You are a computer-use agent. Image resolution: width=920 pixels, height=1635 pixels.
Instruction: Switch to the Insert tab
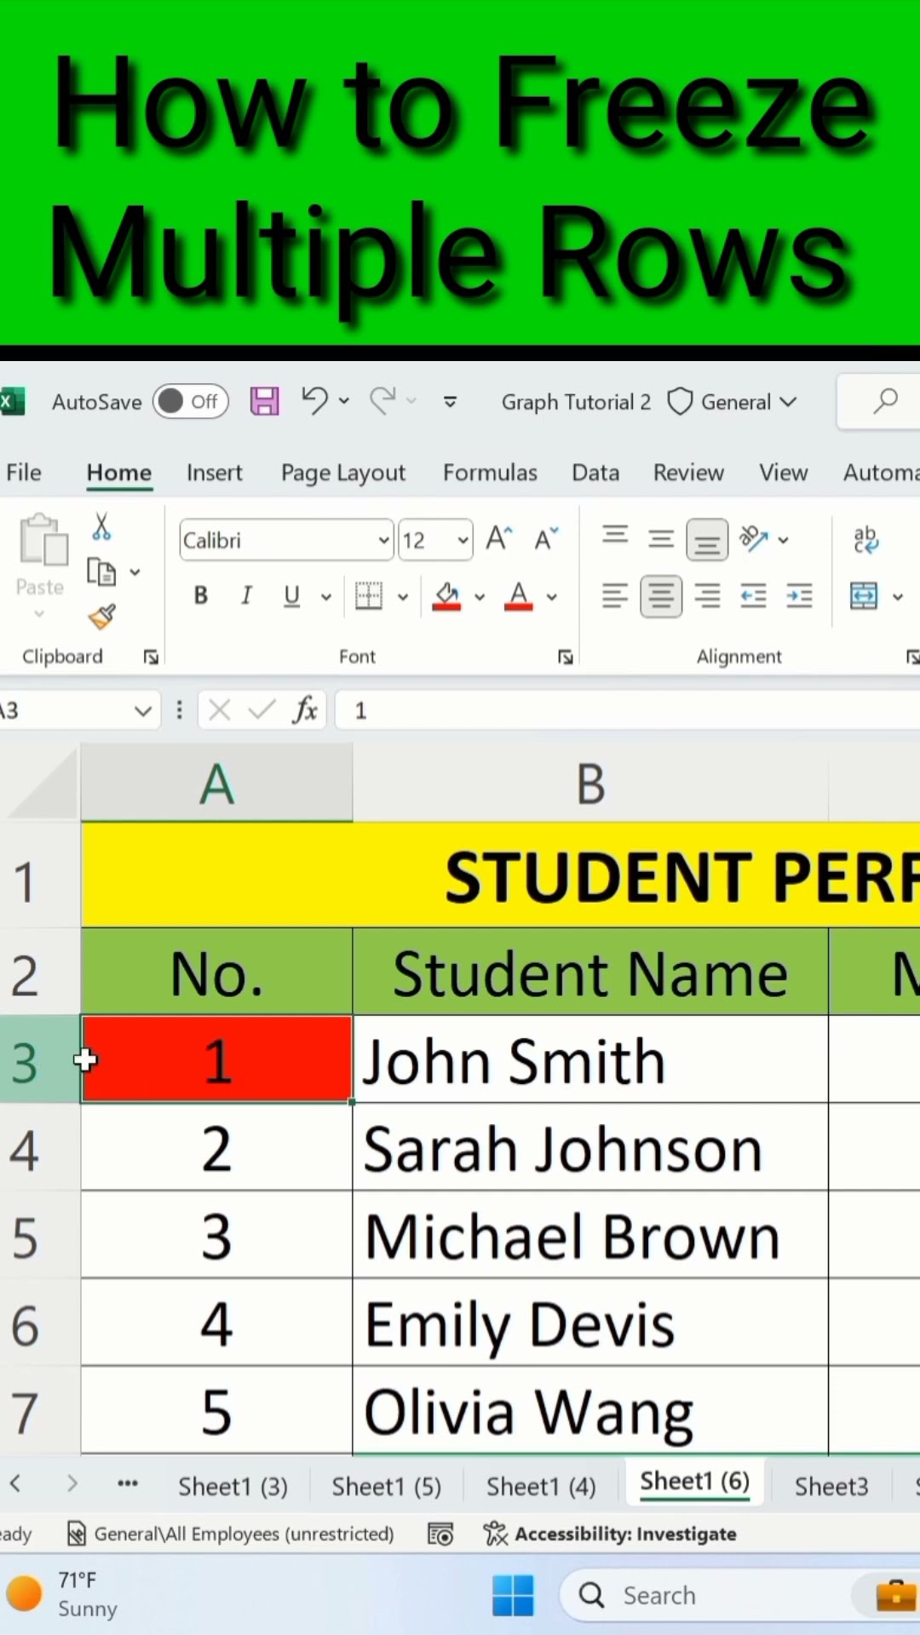click(x=214, y=473)
